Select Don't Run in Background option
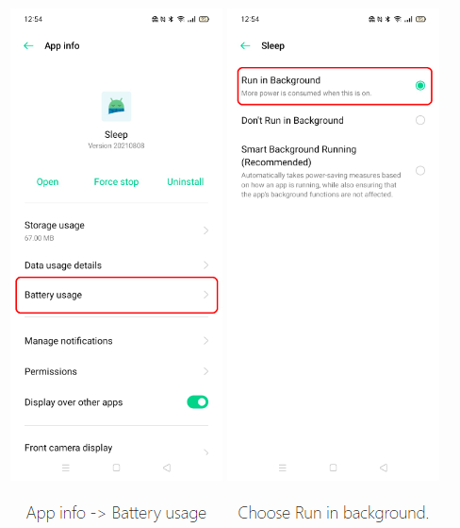This screenshot has height=528, width=460. (333, 120)
